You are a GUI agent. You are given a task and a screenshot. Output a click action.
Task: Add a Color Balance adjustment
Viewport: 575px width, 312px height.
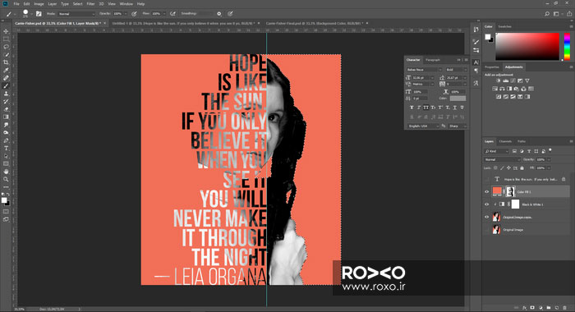tap(502, 89)
